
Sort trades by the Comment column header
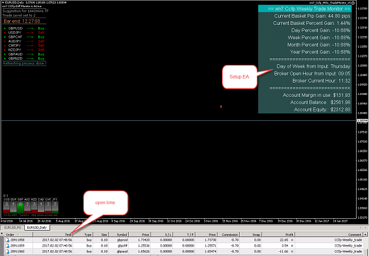coord(329,235)
